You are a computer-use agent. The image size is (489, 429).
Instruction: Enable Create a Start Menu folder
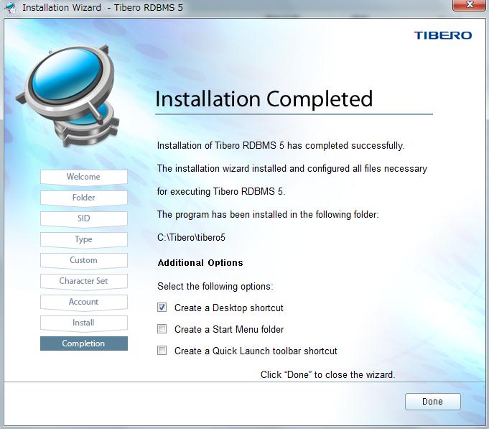(162, 329)
